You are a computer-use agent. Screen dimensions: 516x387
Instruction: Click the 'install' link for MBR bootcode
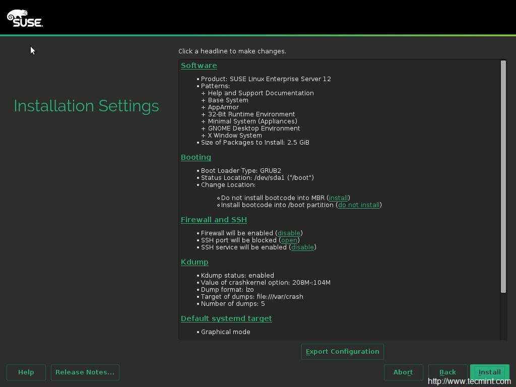coord(338,198)
